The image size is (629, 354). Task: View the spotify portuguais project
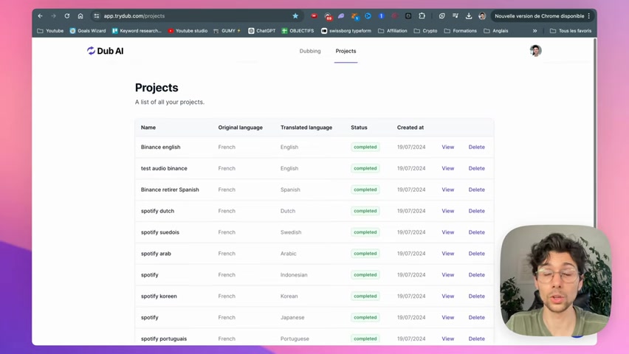click(447, 339)
